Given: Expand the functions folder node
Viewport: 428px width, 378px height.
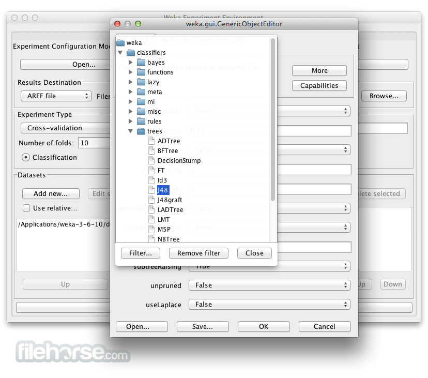Looking at the screenshot, I should pos(130,72).
